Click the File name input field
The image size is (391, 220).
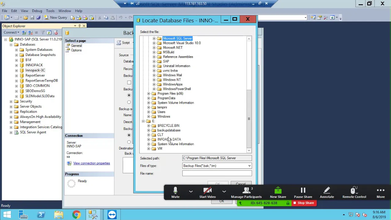217,173
